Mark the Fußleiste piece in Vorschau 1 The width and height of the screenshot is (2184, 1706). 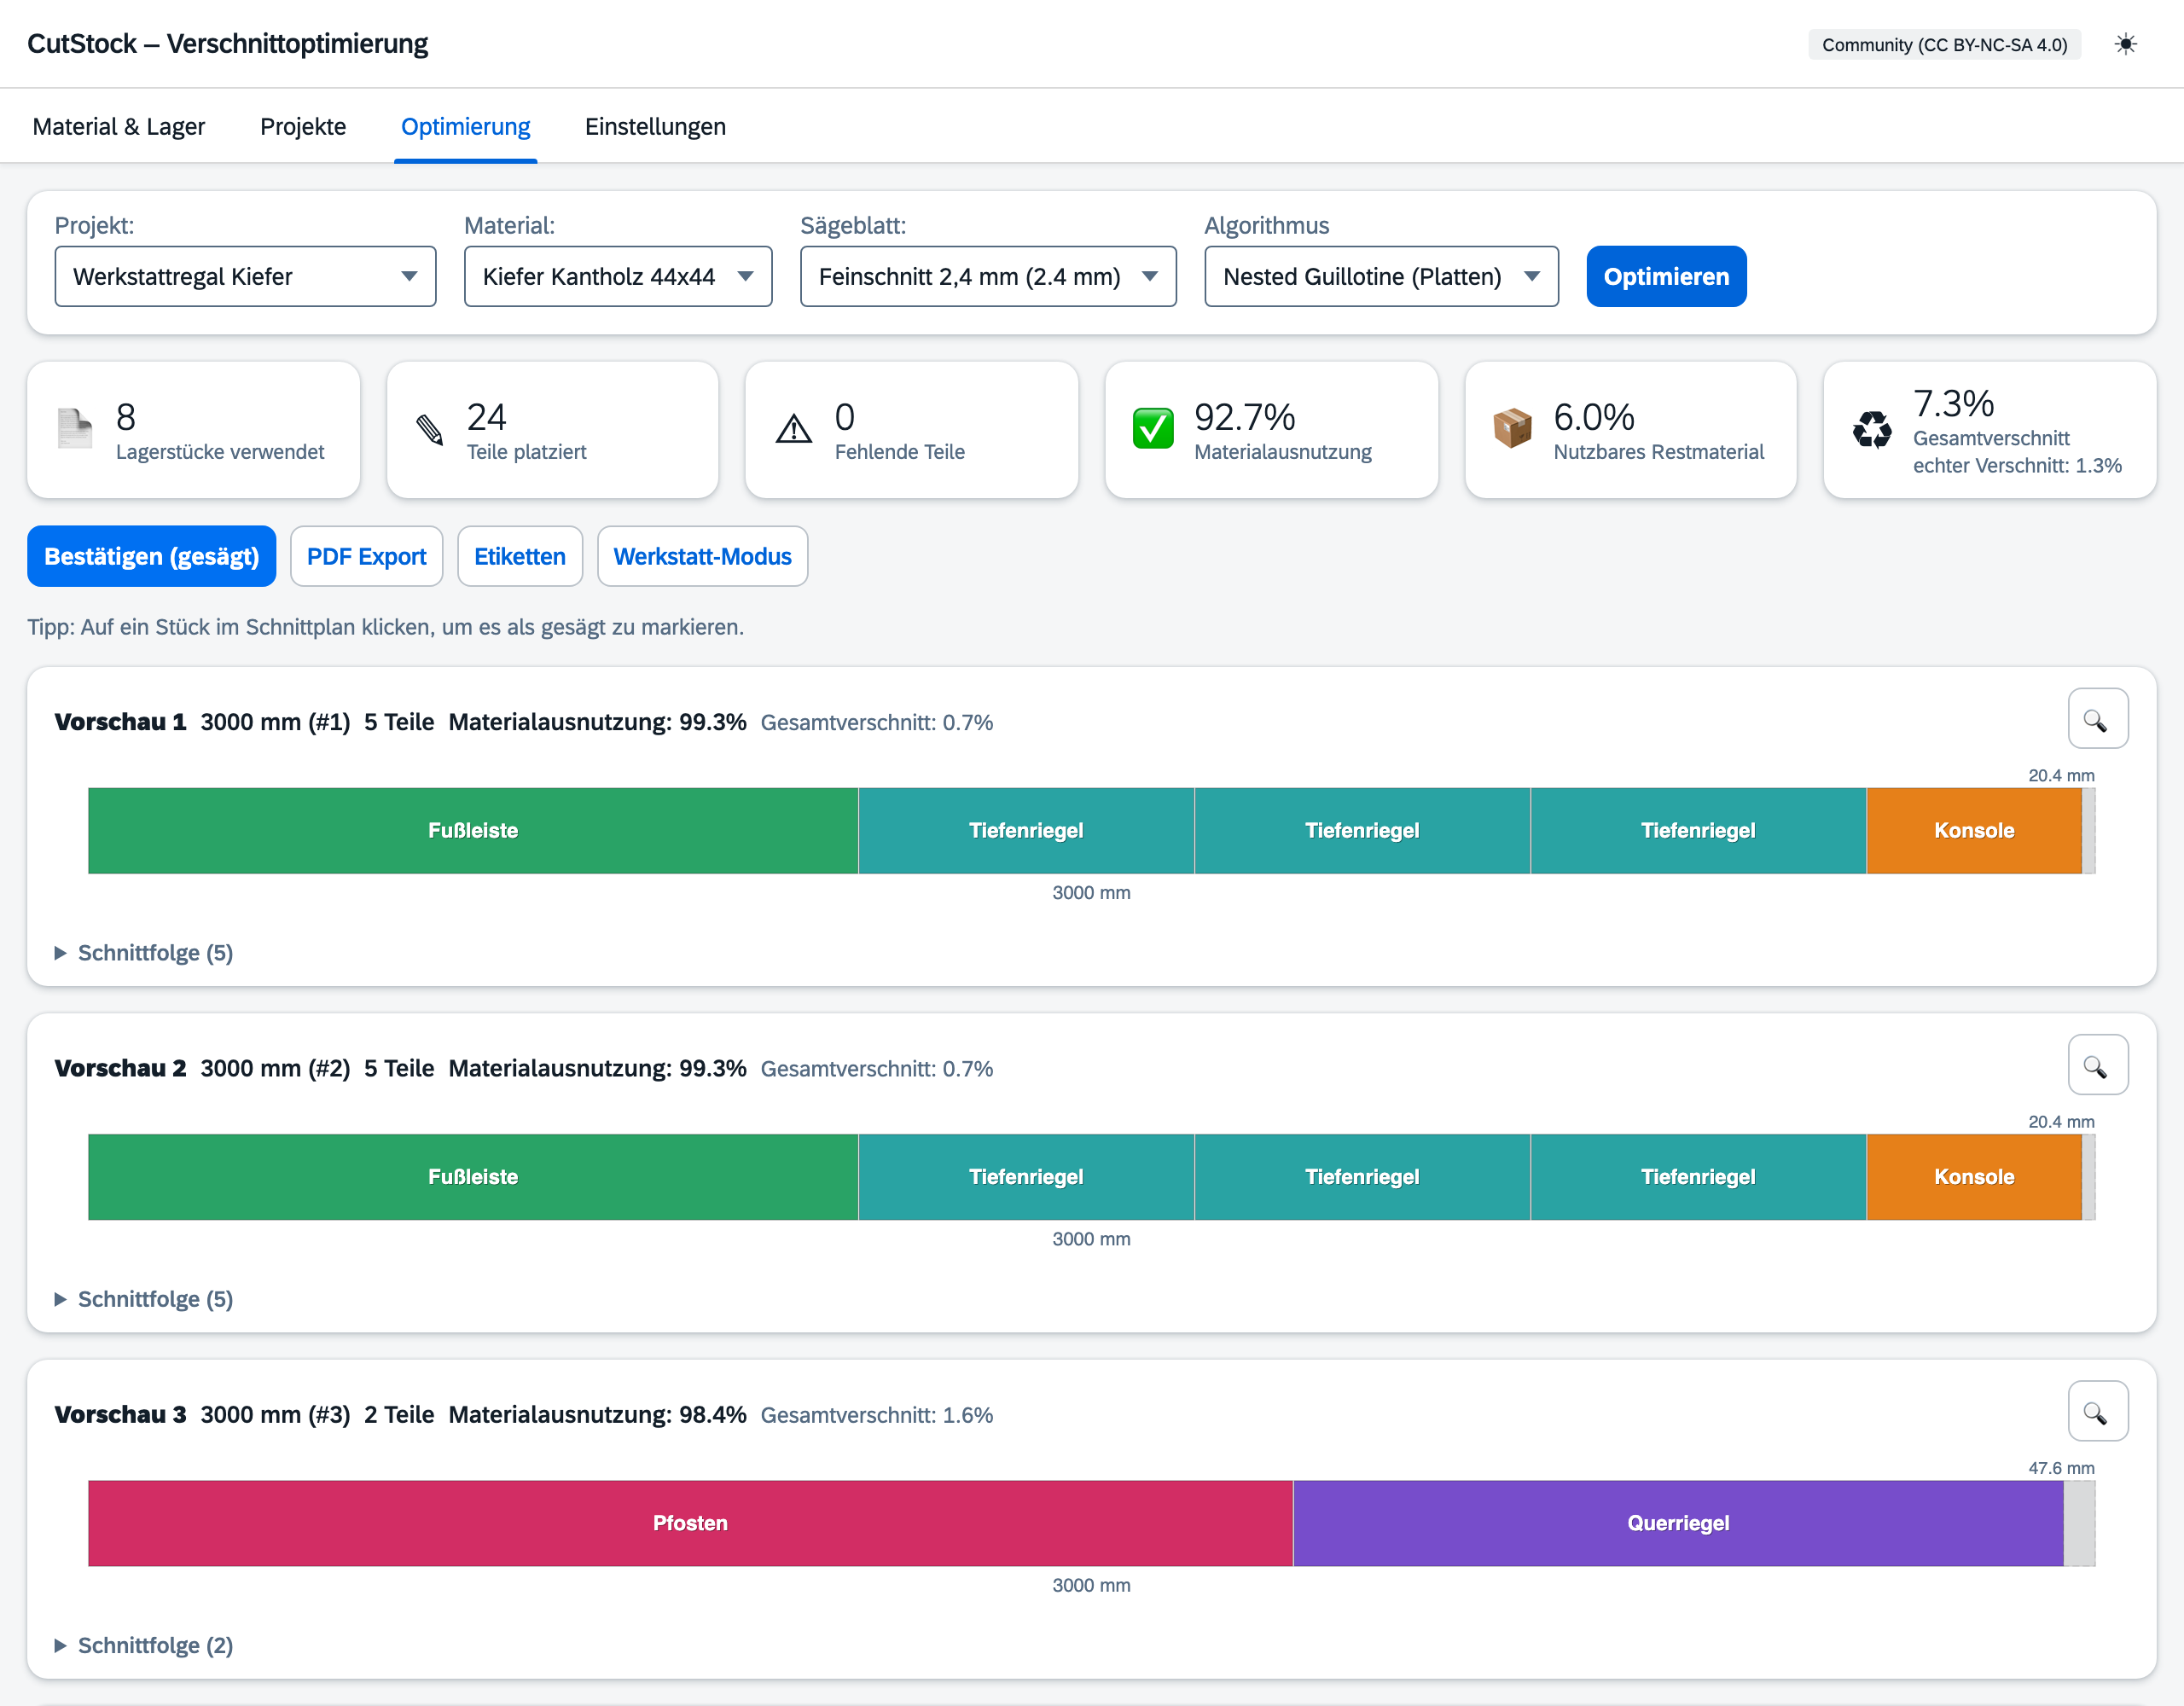473,830
